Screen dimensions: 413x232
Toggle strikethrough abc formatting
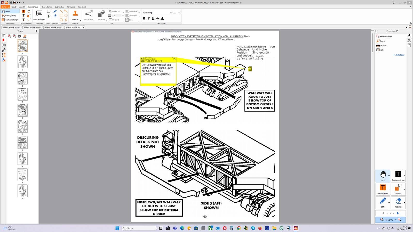[158, 18]
